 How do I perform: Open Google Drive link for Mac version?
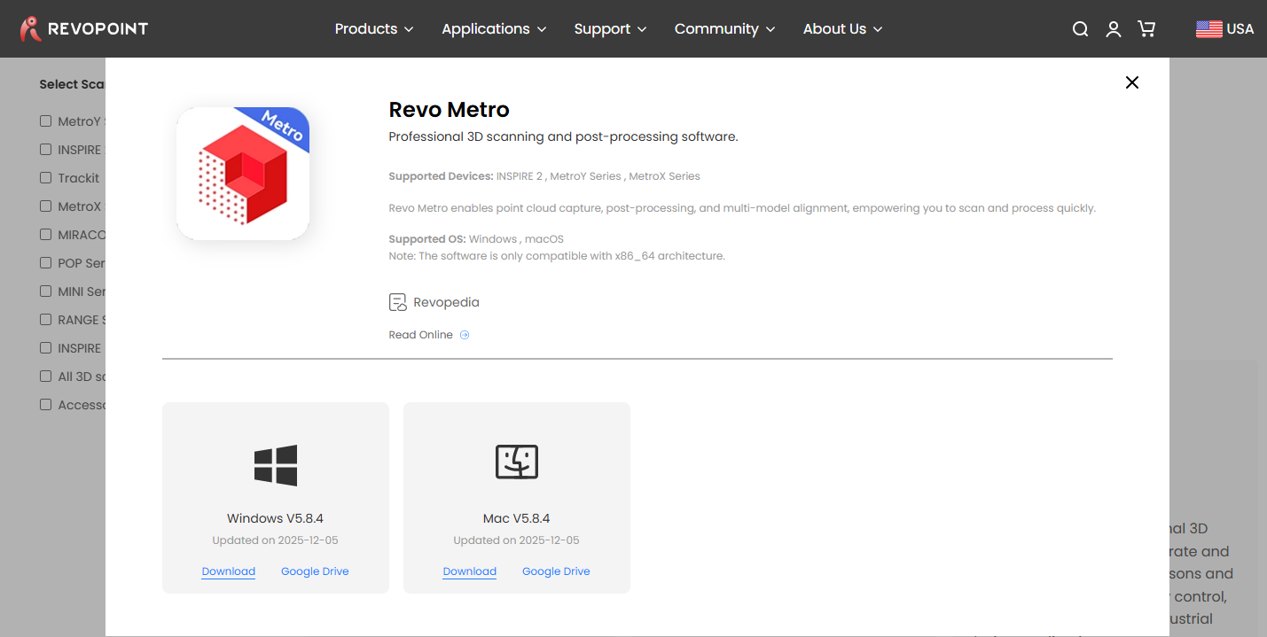click(556, 571)
